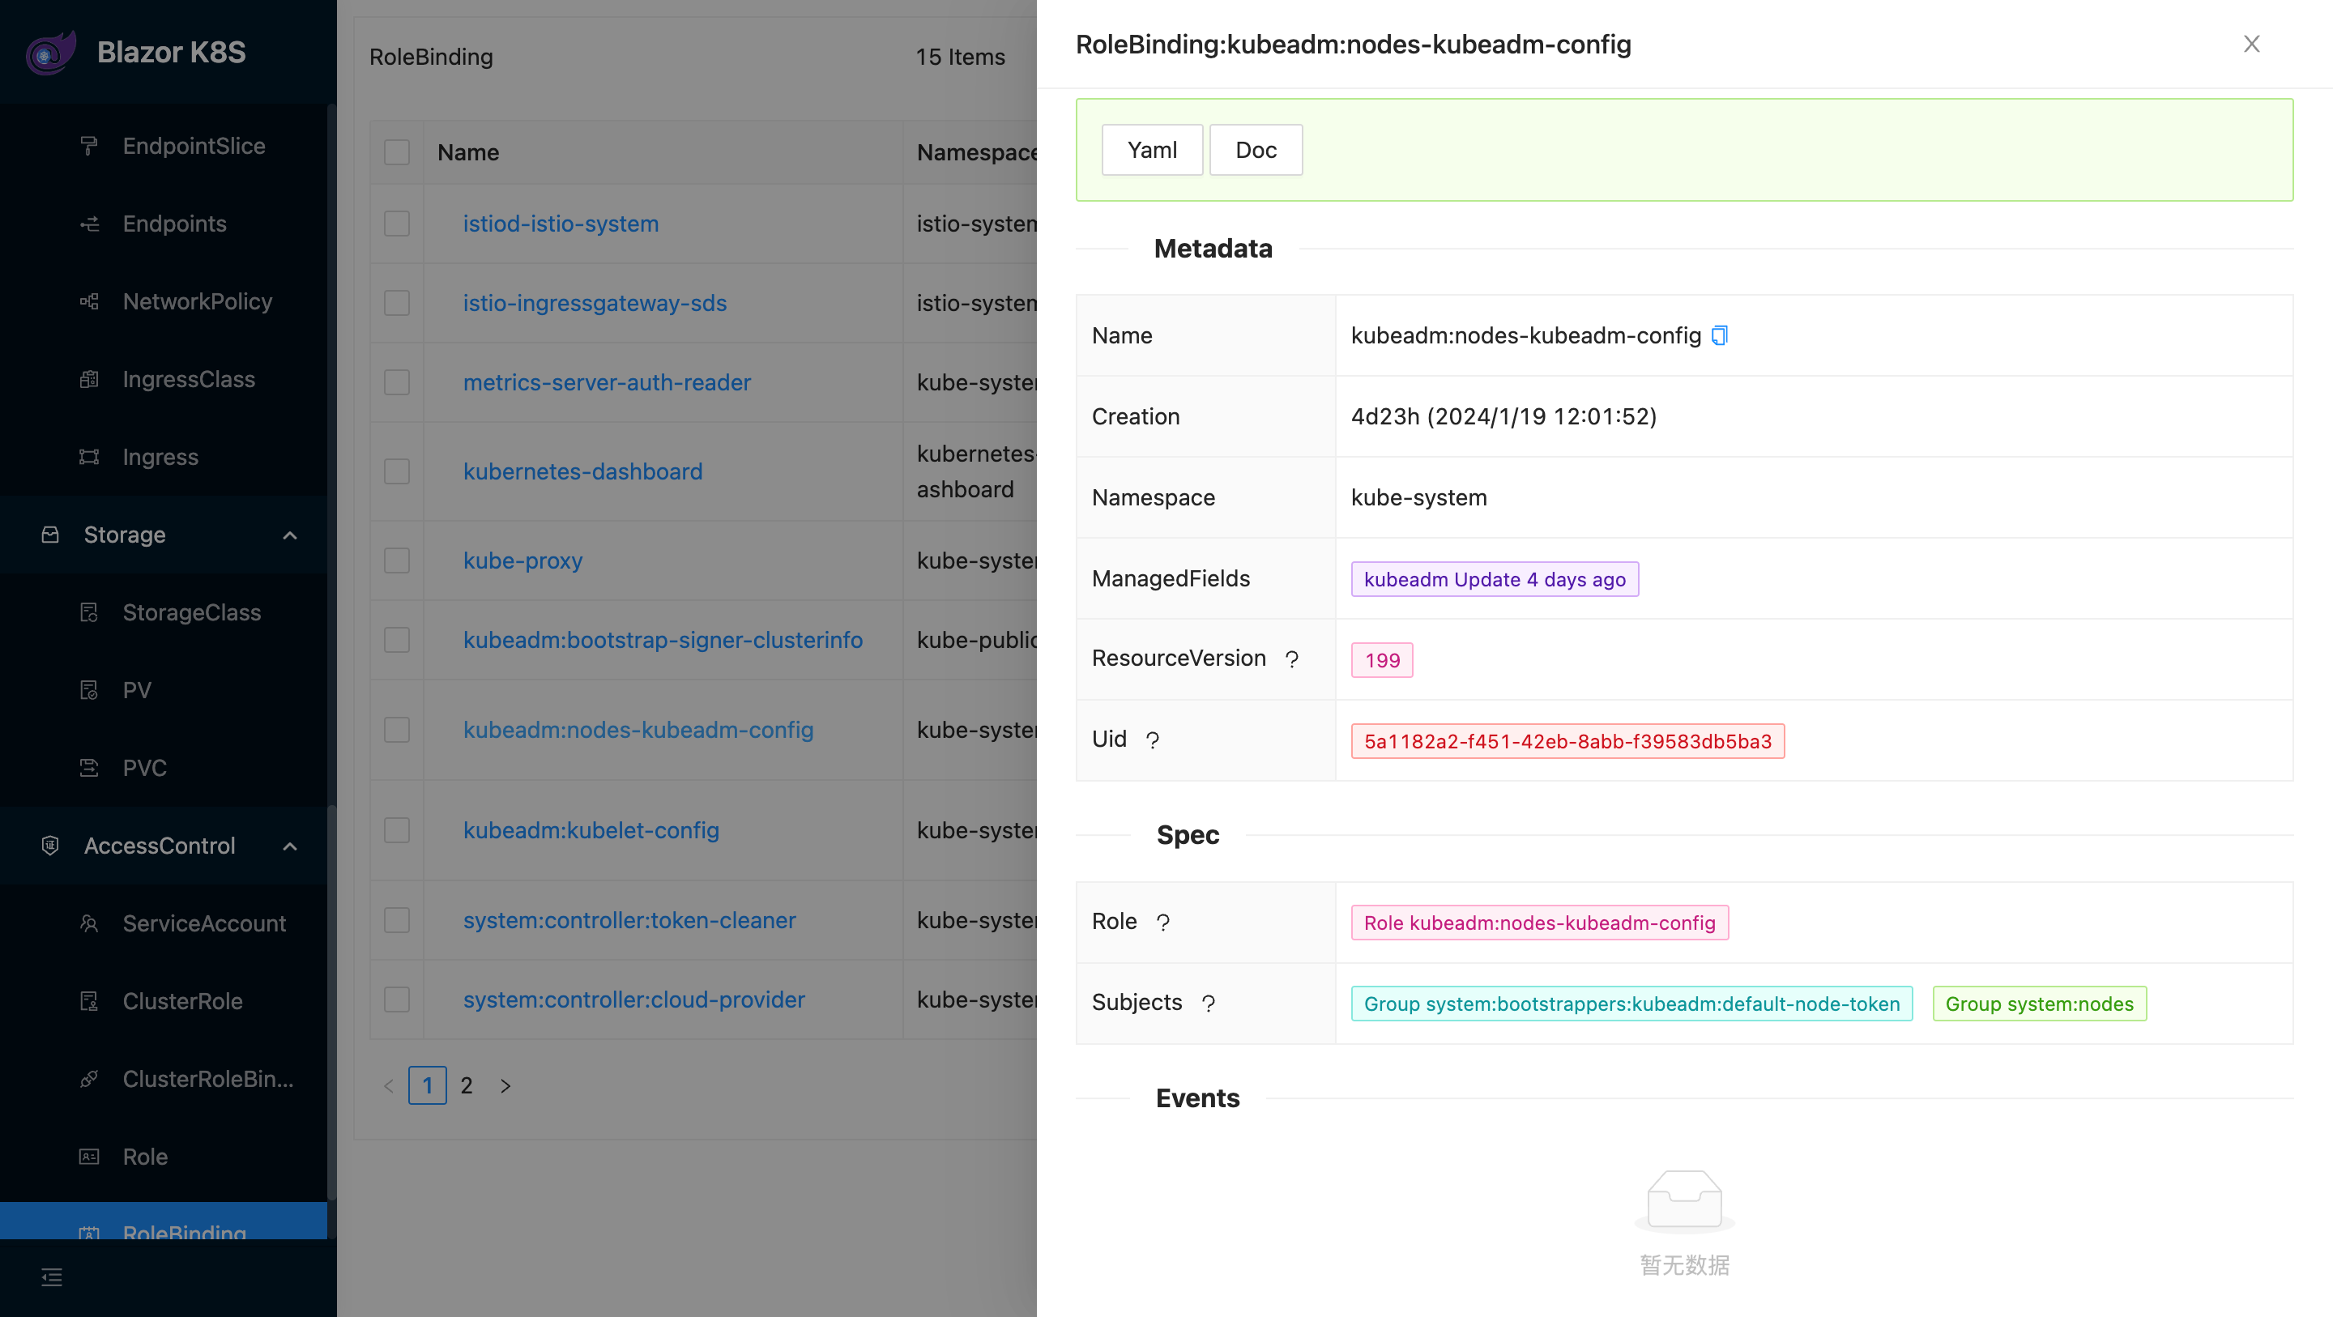Toggle the select-all checkbox in table header
Screen dimensions: 2333x1317
397,152
